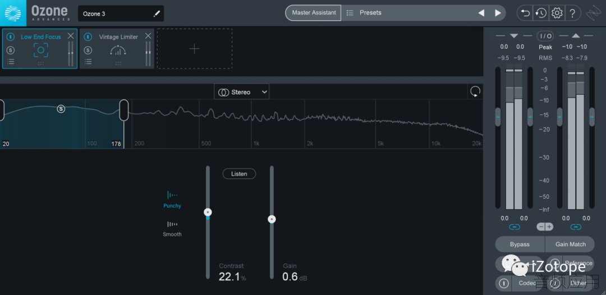Remove the Low End Focus module

(71, 36)
